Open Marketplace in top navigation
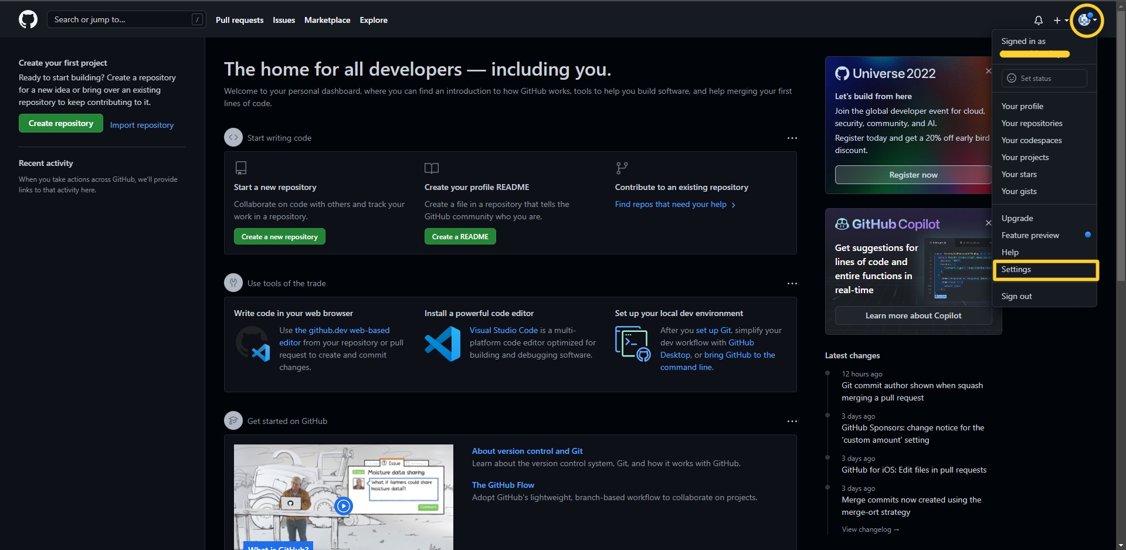 pyautogui.click(x=327, y=20)
